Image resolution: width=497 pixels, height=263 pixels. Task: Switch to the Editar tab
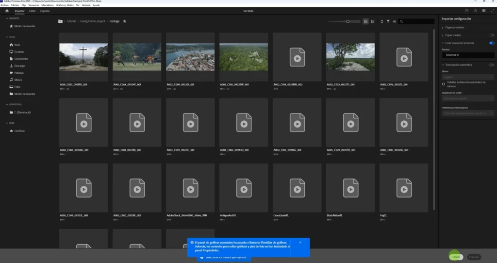click(33, 11)
